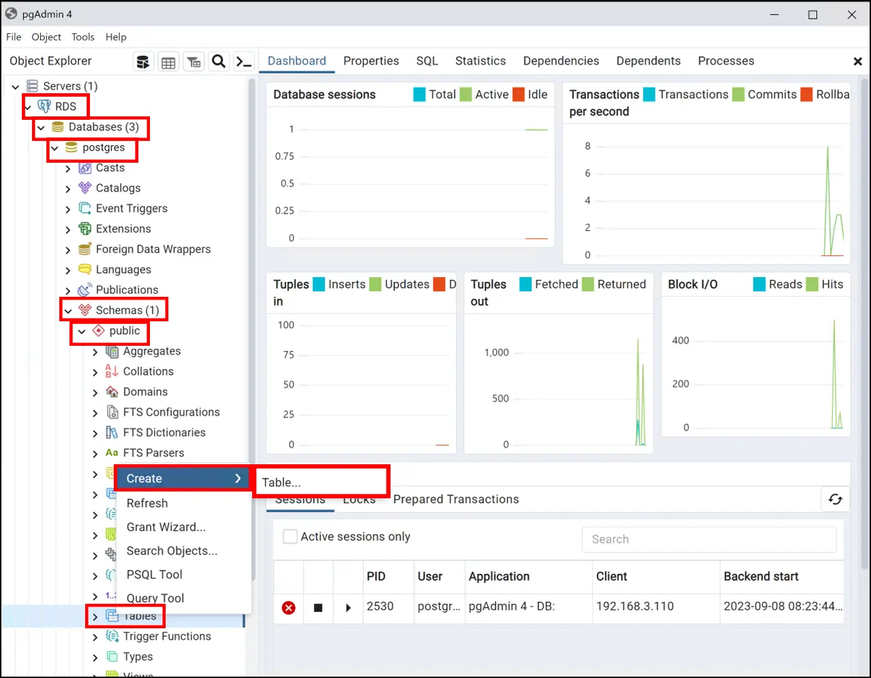
Task: Click the View Data grid toolbar icon
Action: coord(168,62)
